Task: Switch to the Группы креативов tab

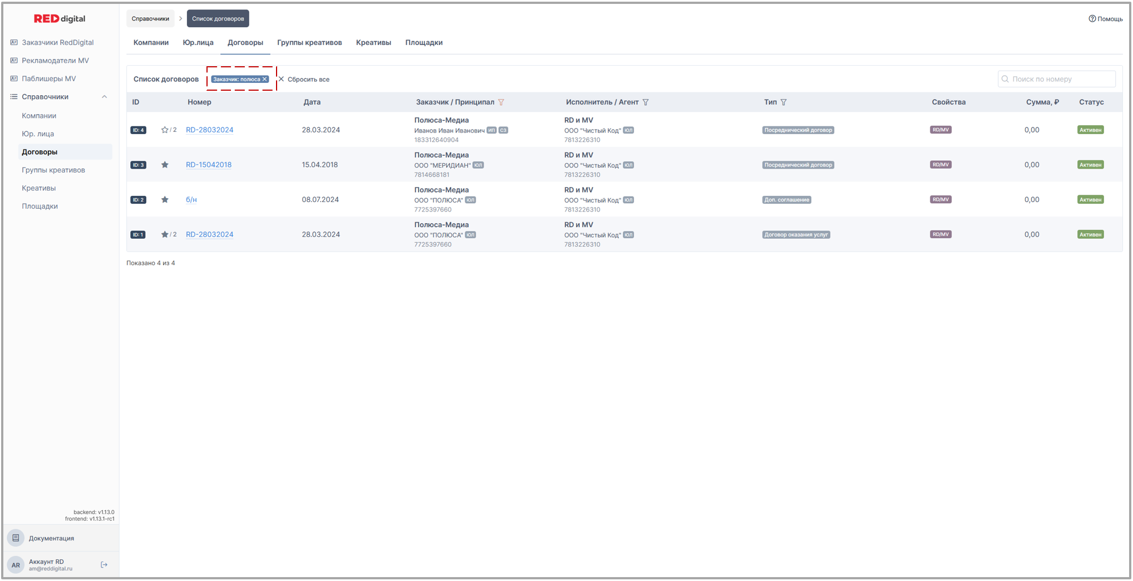Action: click(x=309, y=42)
